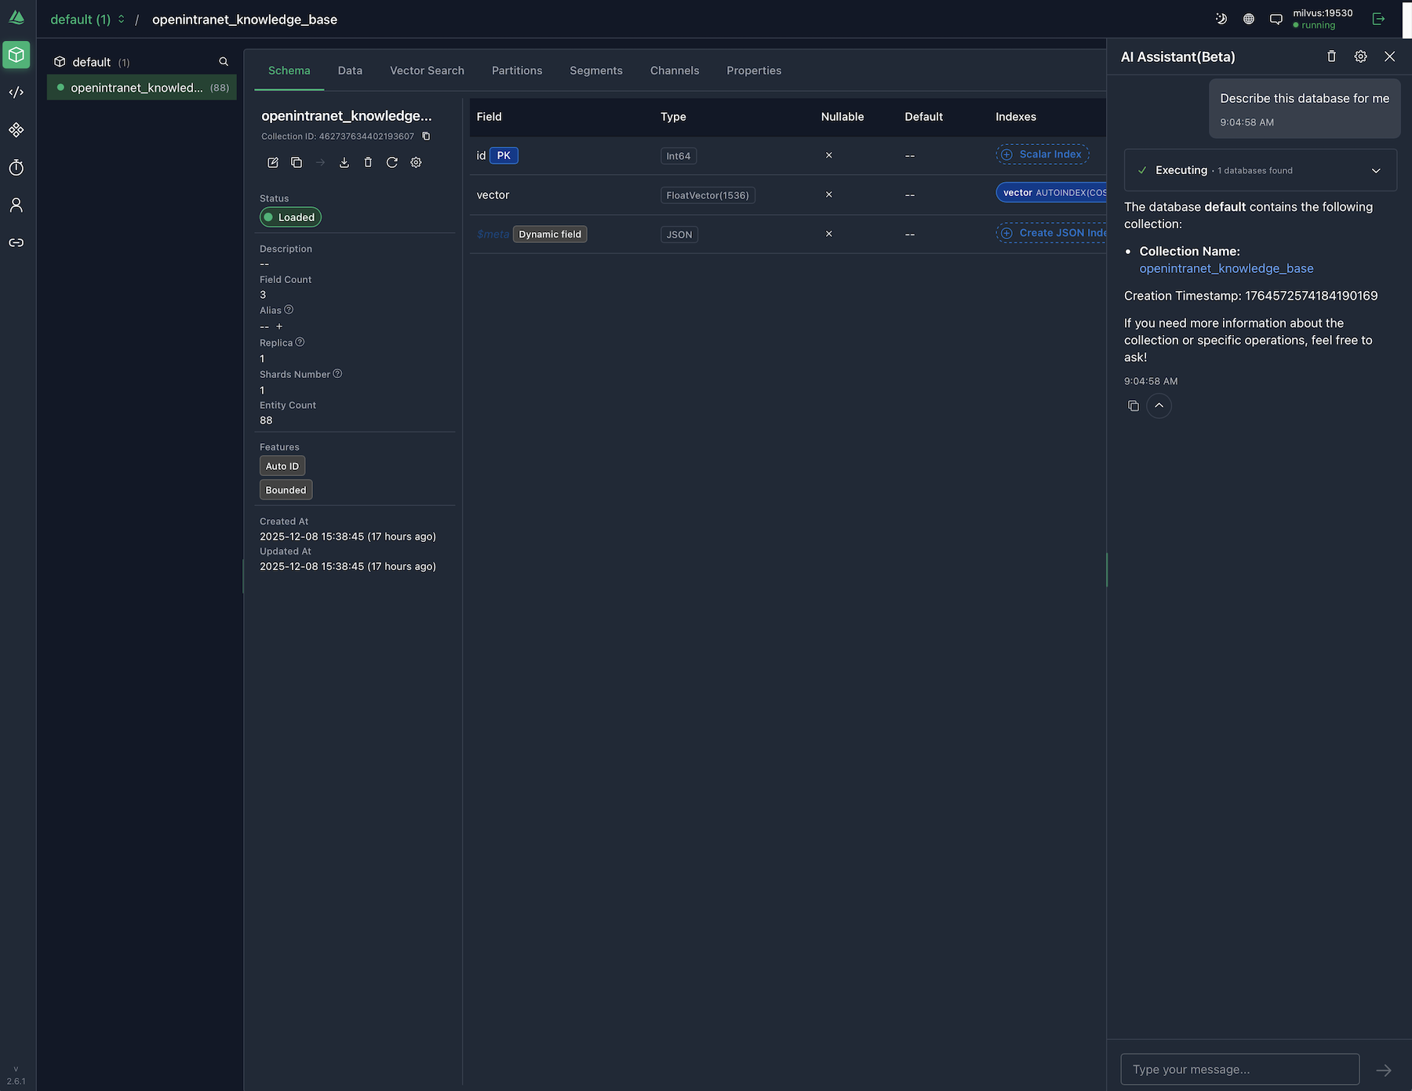Open AI Assistant settings gear

1360,56
